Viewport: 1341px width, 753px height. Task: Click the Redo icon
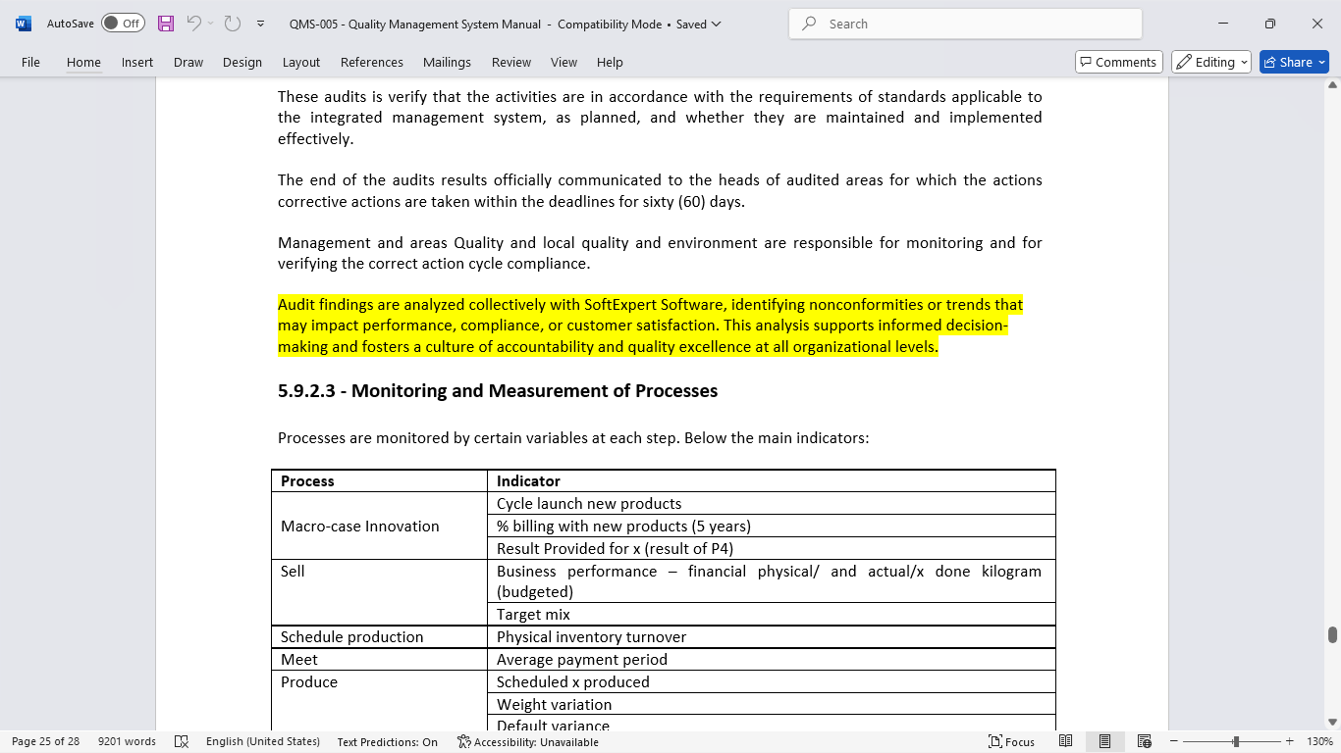233,24
